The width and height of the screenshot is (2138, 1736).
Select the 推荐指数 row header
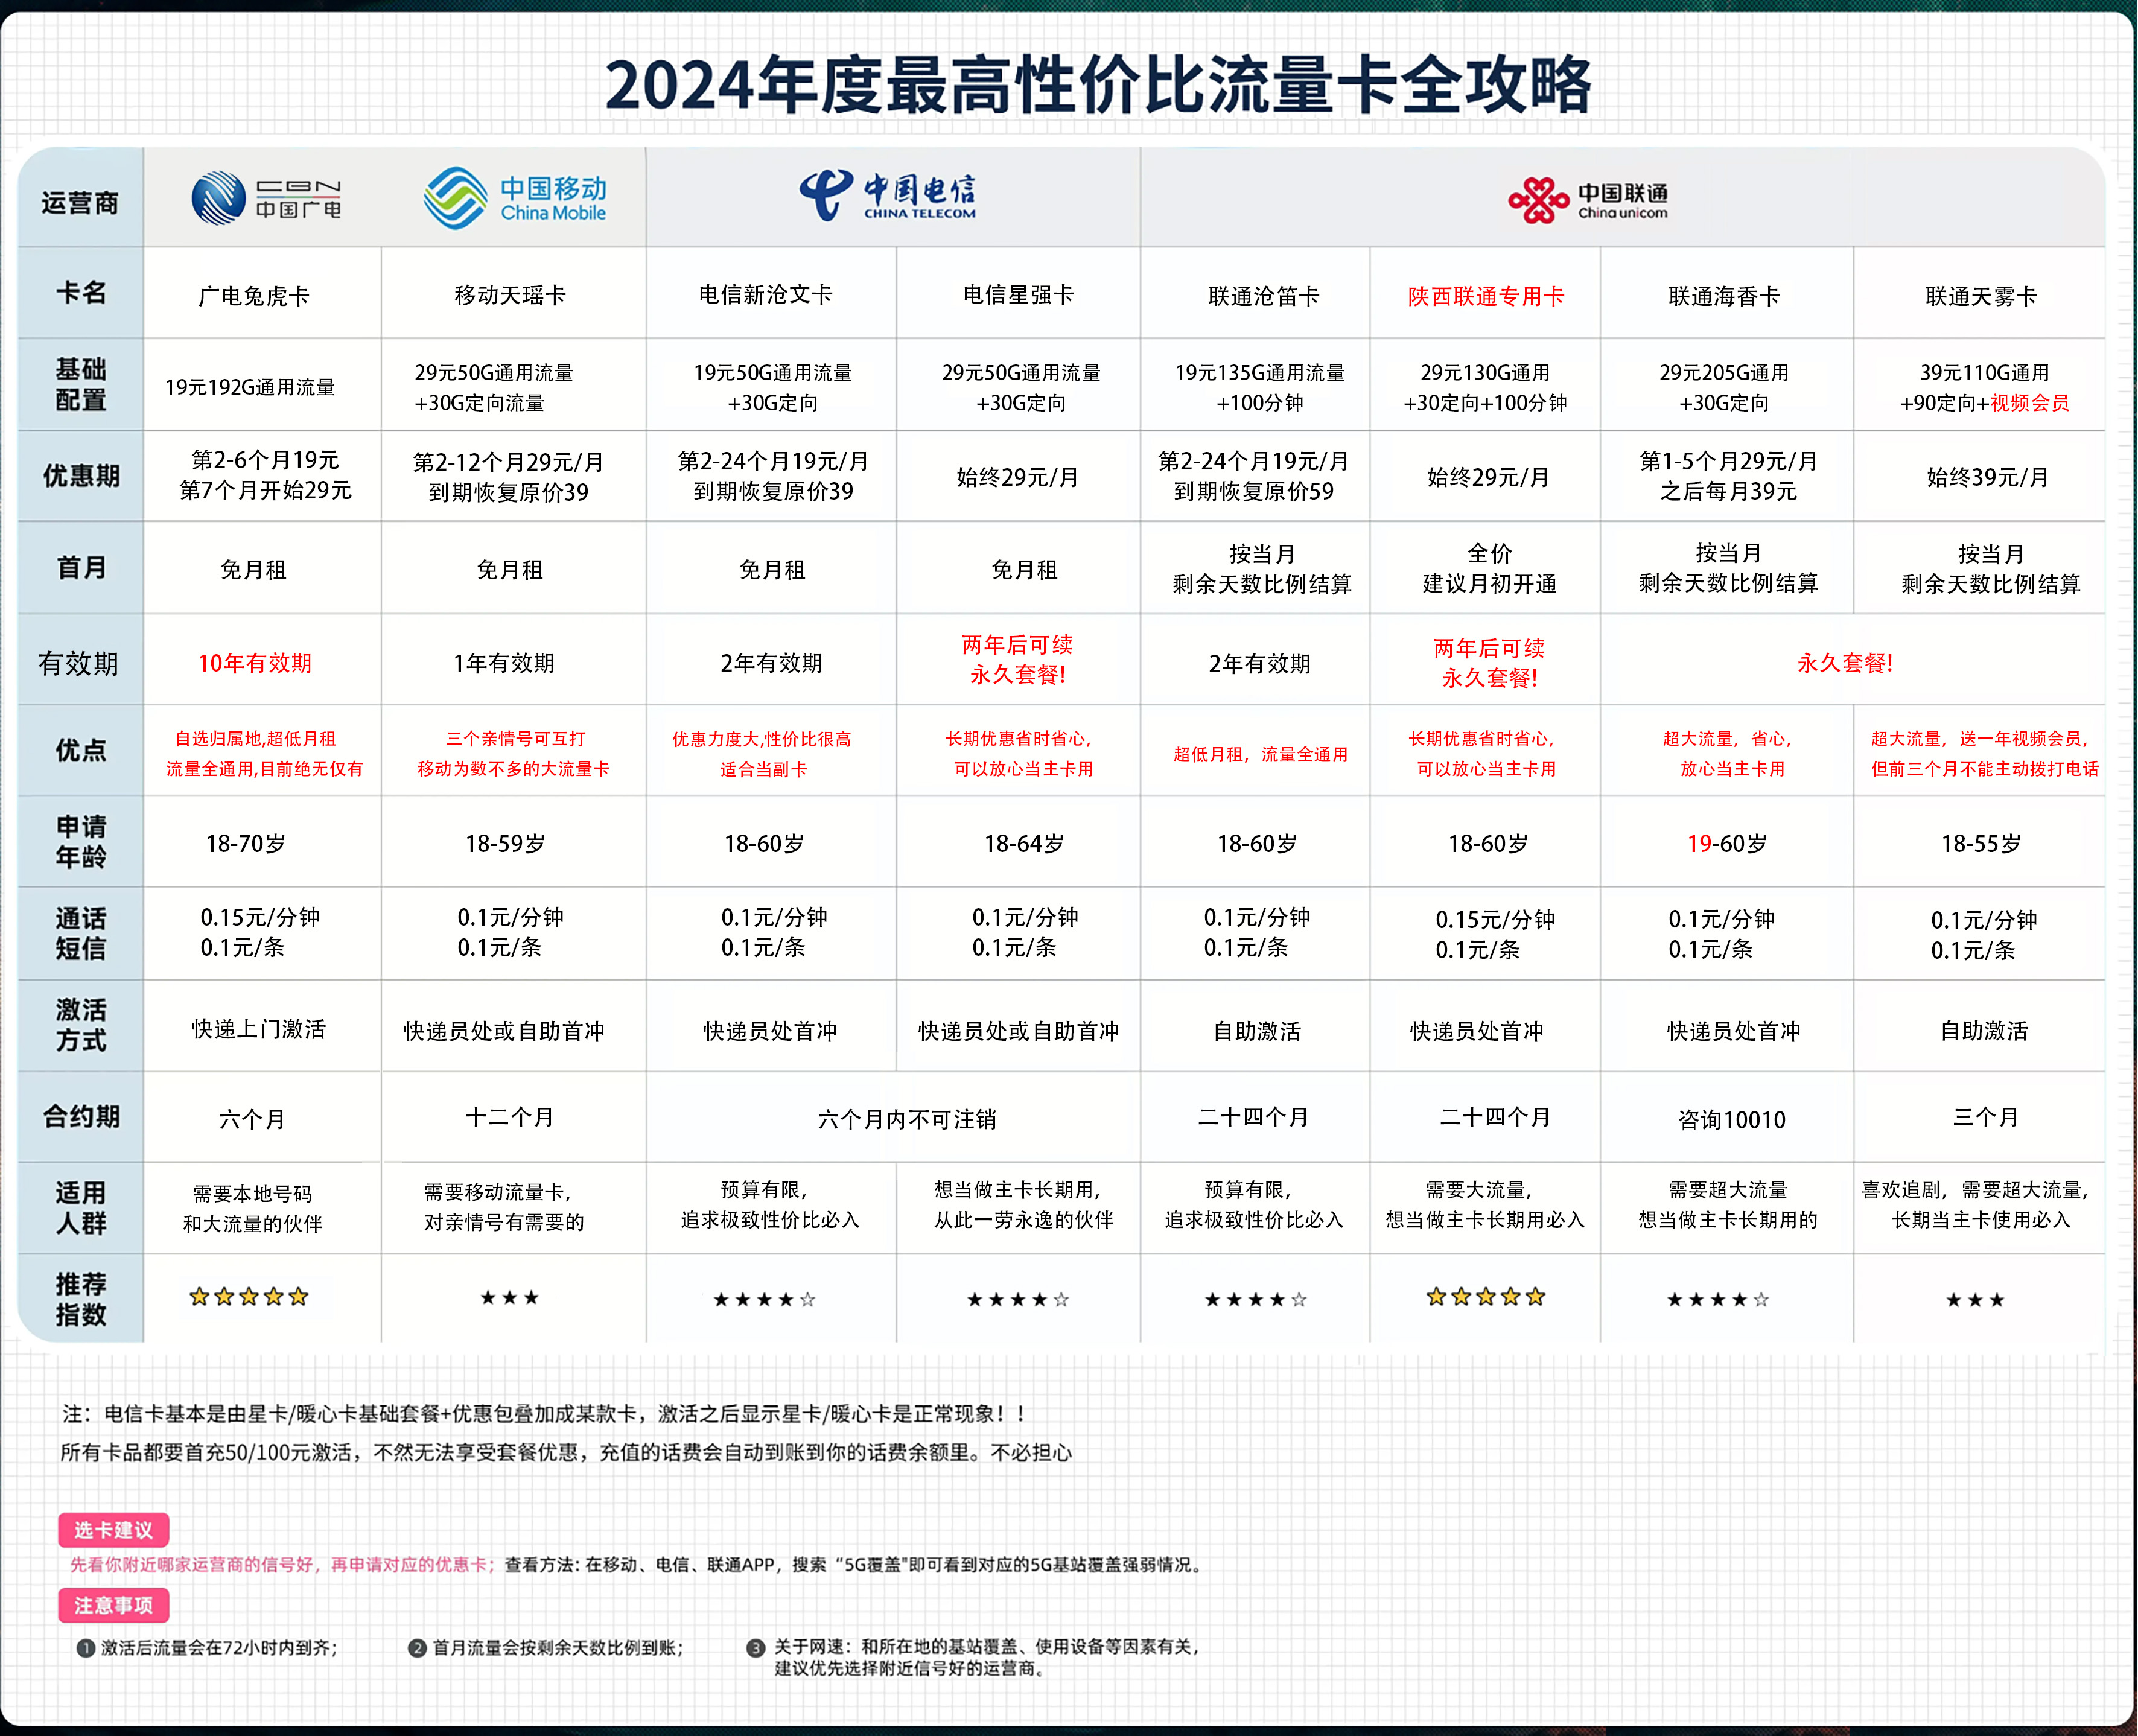81,1299
